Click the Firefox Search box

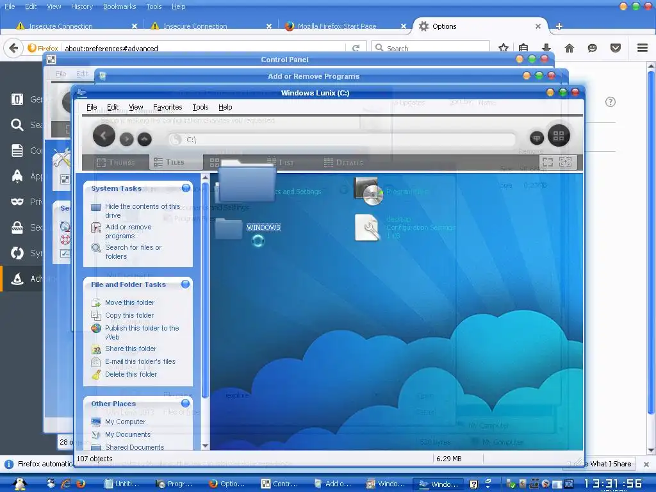coord(430,48)
